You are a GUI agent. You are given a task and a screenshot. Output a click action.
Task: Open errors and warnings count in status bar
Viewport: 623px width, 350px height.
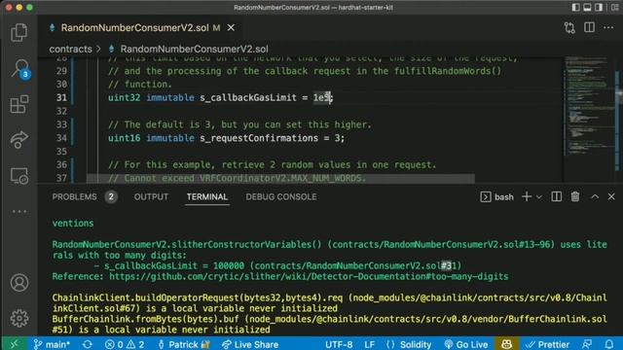(x=125, y=344)
